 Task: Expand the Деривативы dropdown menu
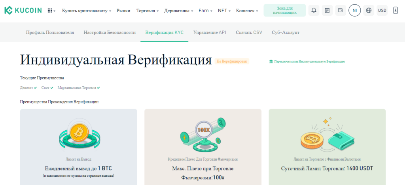tap(178, 11)
